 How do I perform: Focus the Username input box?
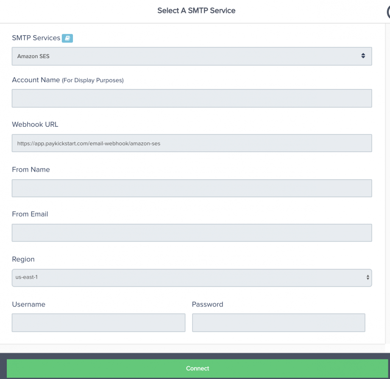98,323
